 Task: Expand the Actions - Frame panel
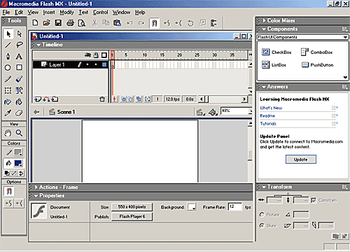(x=36, y=188)
